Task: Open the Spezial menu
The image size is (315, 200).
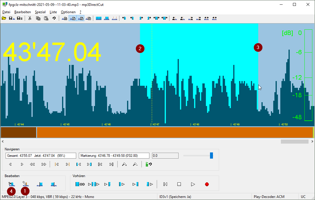Action: click(x=40, y=12)
